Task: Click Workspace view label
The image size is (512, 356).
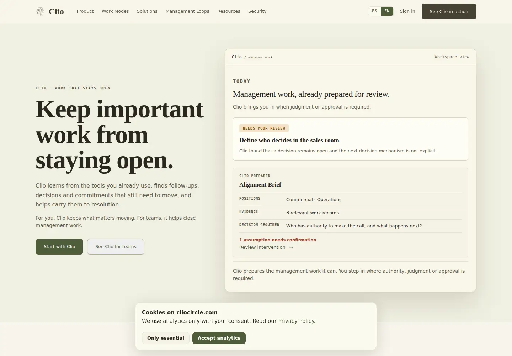Action: point(452,57)
